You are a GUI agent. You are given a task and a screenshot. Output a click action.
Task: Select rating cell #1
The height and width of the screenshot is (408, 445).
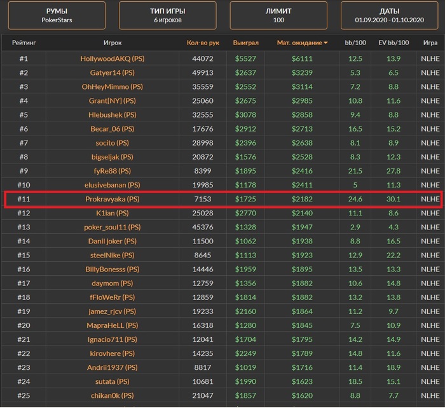[x=24, y=58]
